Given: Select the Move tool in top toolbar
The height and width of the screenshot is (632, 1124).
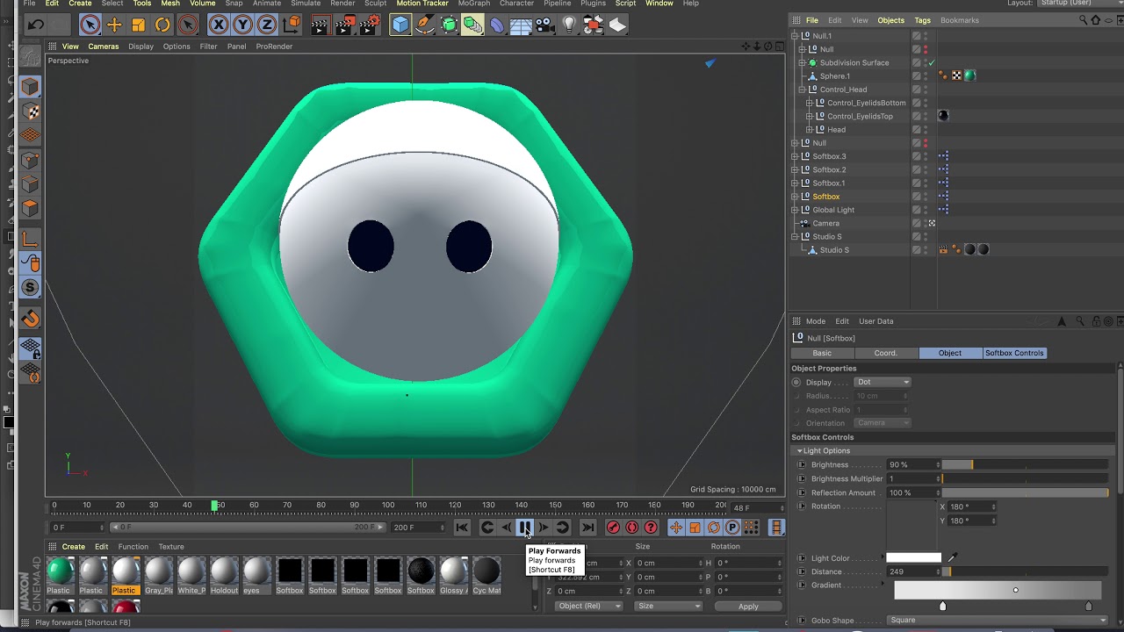Looking at the screenshot, I should pos(114,25).
